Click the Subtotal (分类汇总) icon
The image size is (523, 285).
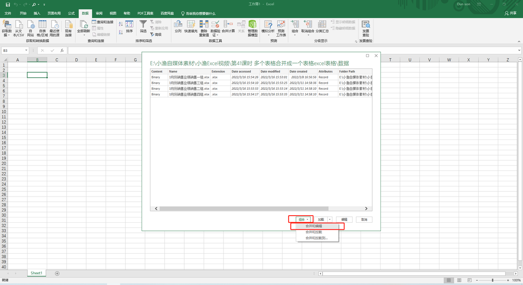pos(322,25)
